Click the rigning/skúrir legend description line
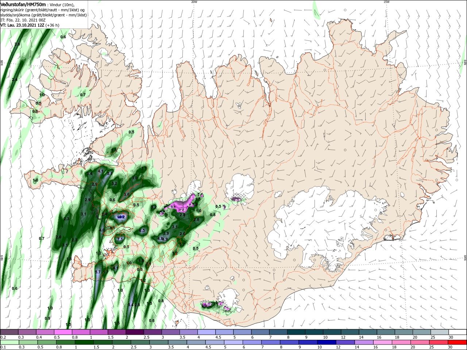The width and height of the screenshot is (467, 350). (42, 10)
